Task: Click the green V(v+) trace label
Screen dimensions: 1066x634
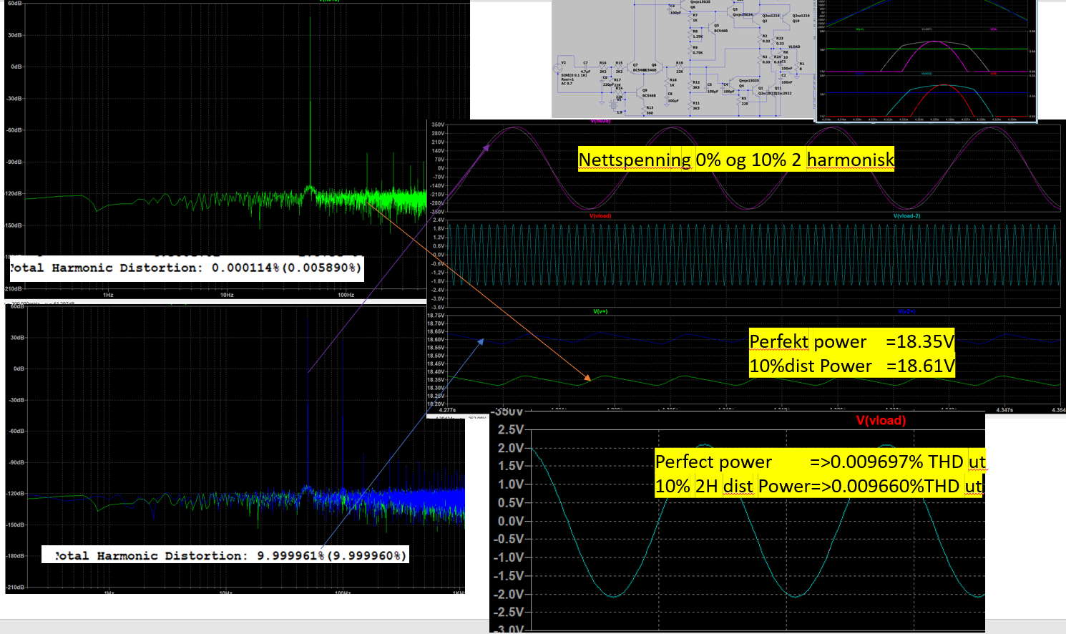Action: [x=600, y=311]
